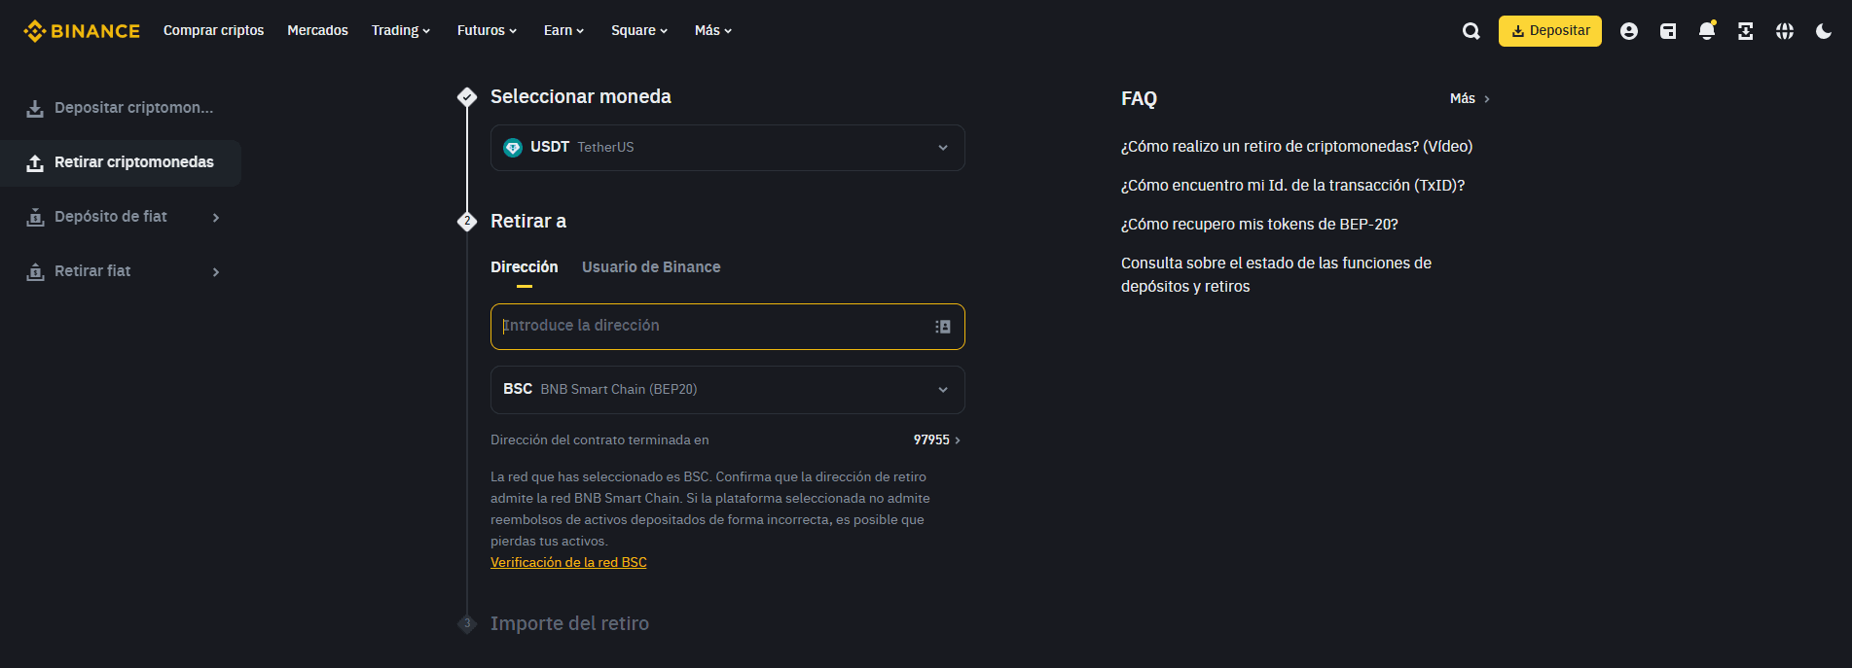The image size is (1852, 668).
Task: Expand the Futuros menu
Action: click(x=487, y=31)
